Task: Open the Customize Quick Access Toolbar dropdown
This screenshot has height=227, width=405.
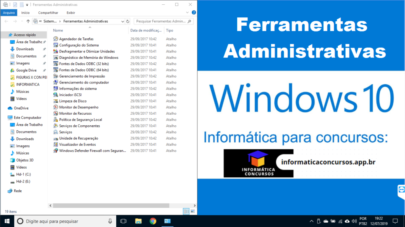Action: pos(27,5)
